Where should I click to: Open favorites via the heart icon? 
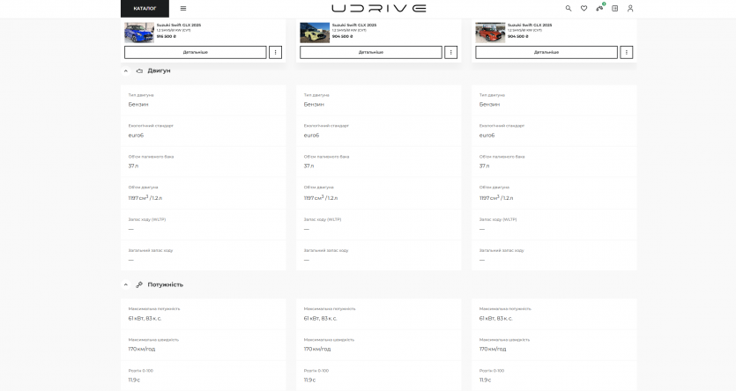(x=584, y=8)
